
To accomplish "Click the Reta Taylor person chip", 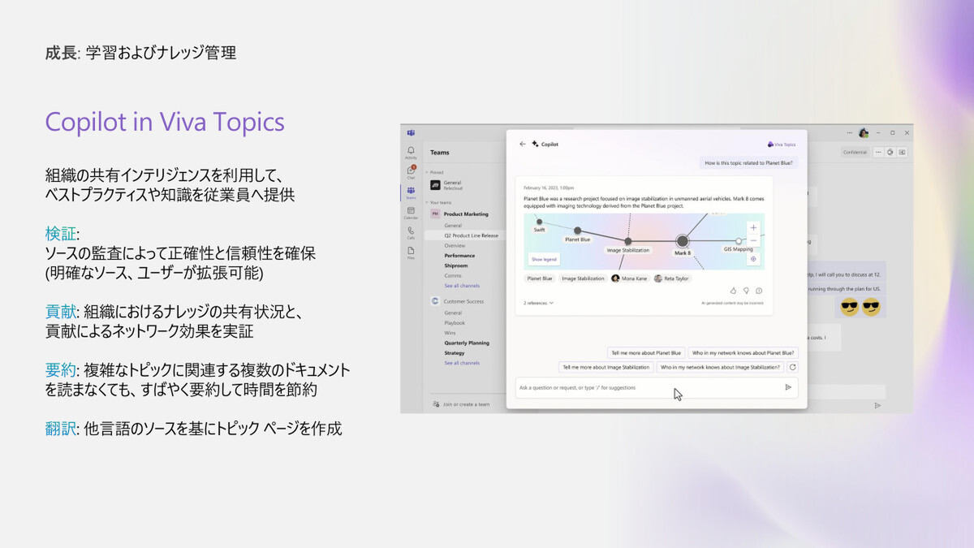I will pos(672,278).
